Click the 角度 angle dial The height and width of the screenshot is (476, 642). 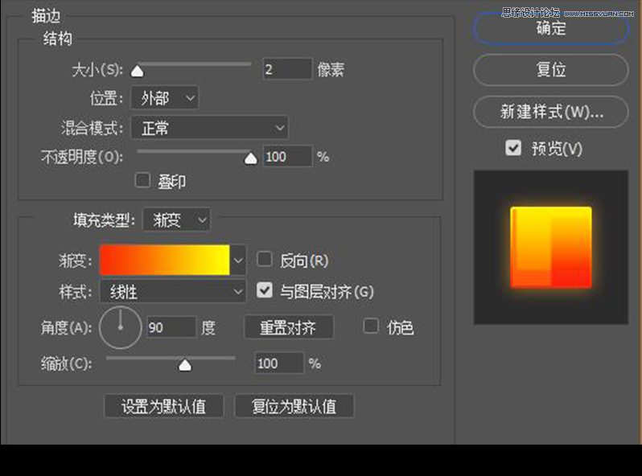coord(121,328)
